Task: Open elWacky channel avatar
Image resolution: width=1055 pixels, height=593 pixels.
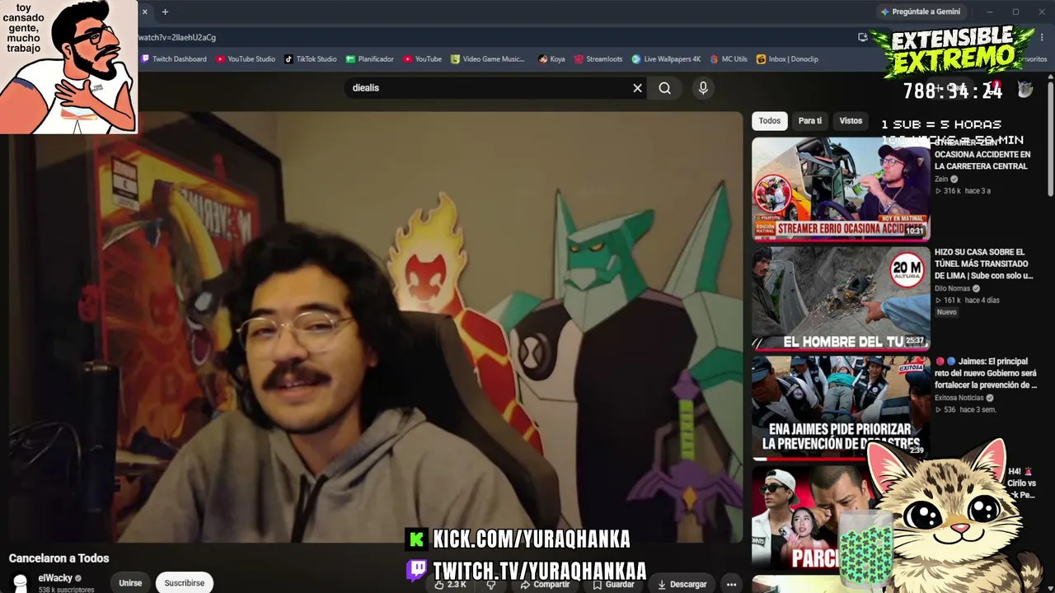Action: [21, 582]
